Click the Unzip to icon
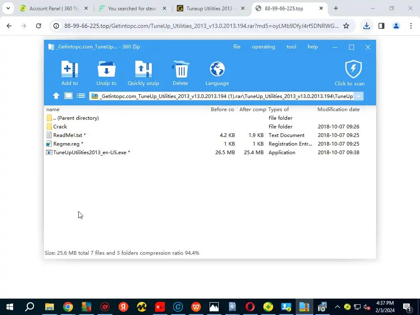This screenshot has width=420, height=315. tap(106, 69)
